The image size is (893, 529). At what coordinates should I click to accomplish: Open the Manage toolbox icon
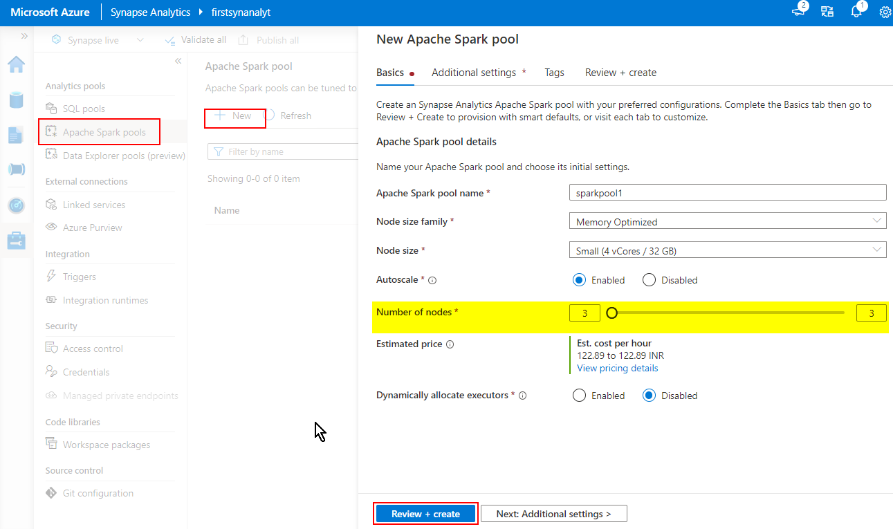point(16,240)
